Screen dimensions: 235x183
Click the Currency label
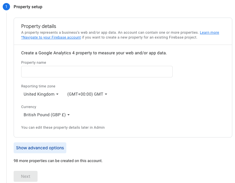coord(29,107)
